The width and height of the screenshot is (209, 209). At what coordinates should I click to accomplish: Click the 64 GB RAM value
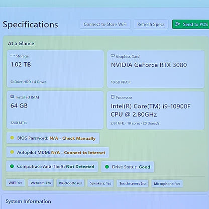tap(19, 106)
